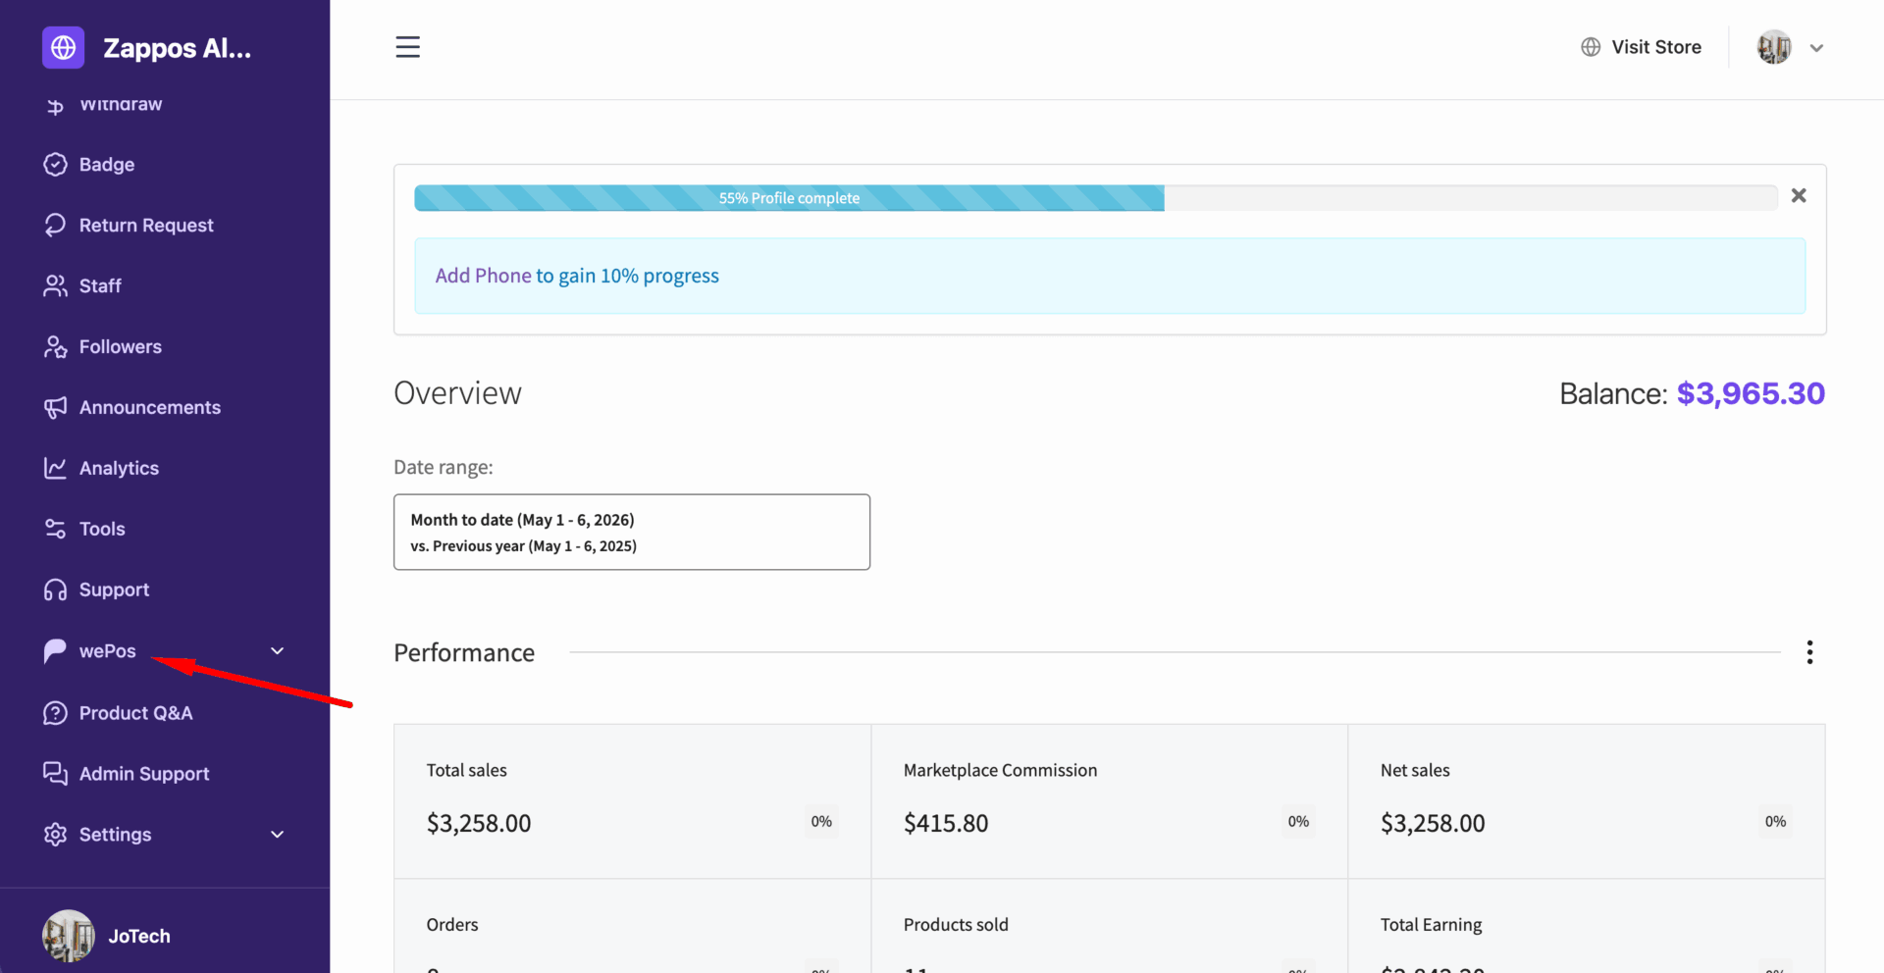Click the Orders card label
Image resolution: width=1884 pixels, height=973 pixels.
[x=452, y=925]
